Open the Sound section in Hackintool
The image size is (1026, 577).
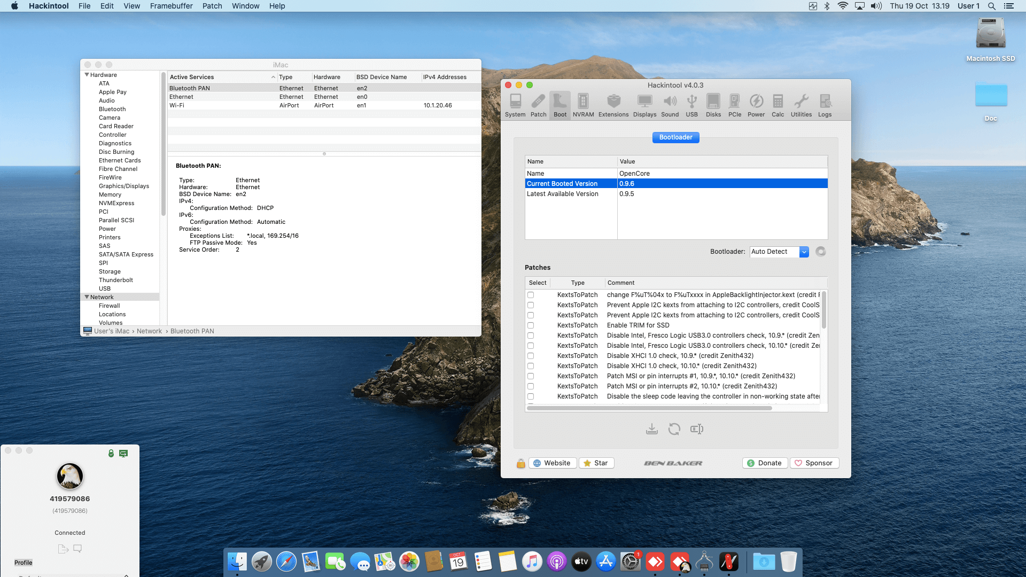point(670,105)
